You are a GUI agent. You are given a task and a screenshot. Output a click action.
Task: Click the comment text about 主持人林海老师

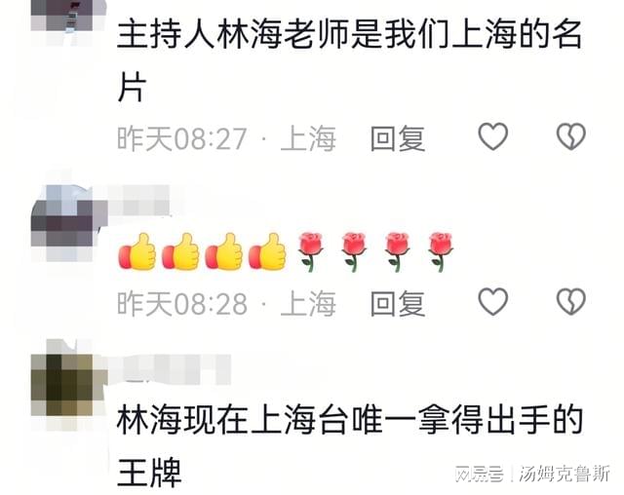[350, 60]
